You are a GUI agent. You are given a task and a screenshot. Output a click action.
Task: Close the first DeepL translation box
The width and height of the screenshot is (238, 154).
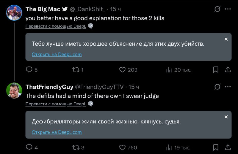pos(226,39)
